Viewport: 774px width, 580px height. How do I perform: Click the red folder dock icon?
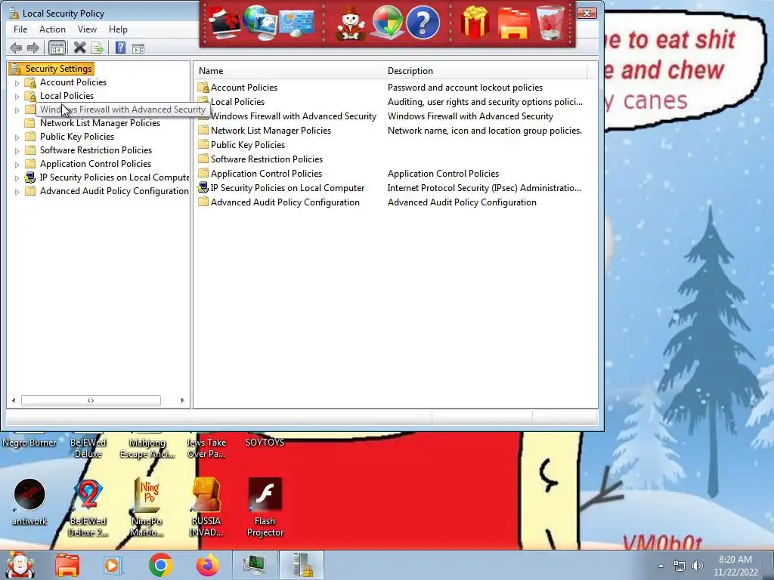pyautogui.click(x=513, y=23)
